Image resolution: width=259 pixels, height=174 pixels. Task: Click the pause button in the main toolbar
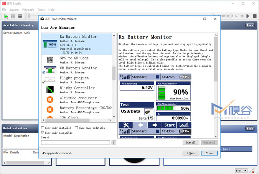point(13,16)
